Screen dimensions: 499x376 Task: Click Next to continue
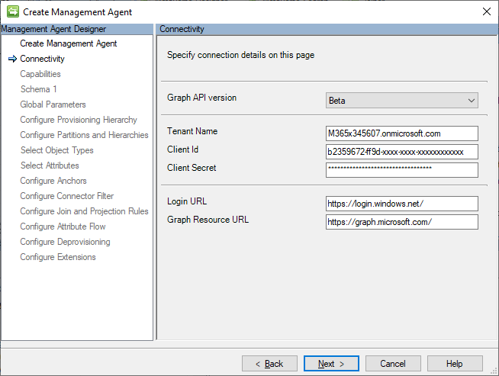[331, 364]
